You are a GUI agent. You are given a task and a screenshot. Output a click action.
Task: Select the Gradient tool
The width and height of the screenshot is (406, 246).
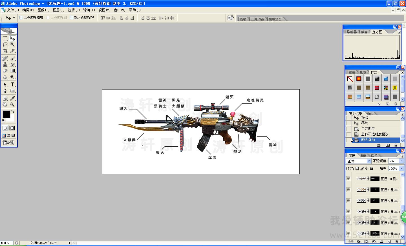tap(12, 71)
